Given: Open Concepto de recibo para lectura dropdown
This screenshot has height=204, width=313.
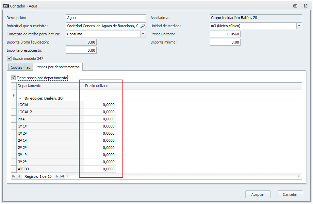Looking at the screenshot, I should pyautogui.click(x=143, y=34).
